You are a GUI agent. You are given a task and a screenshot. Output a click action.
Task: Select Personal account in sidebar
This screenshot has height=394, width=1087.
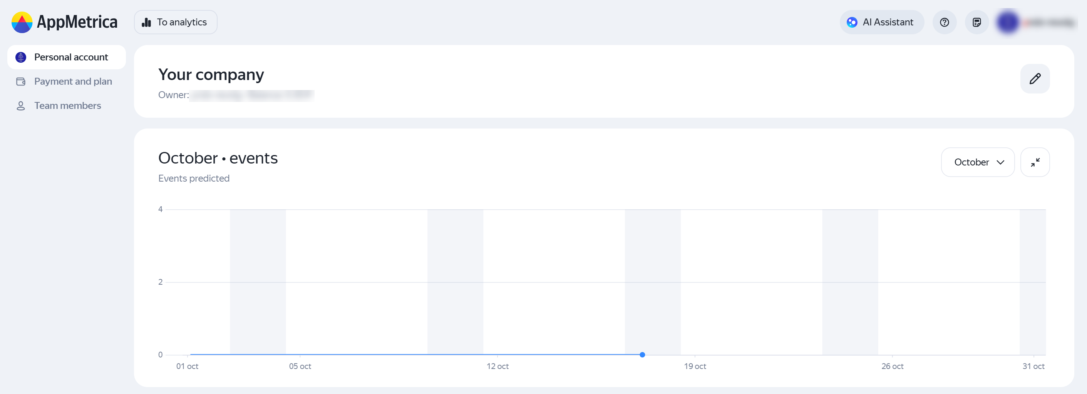tap(66, 57)
